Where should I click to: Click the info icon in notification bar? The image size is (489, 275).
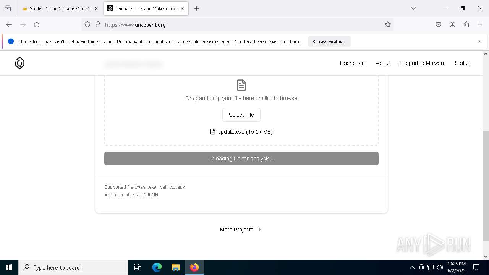tap(11, 41)
